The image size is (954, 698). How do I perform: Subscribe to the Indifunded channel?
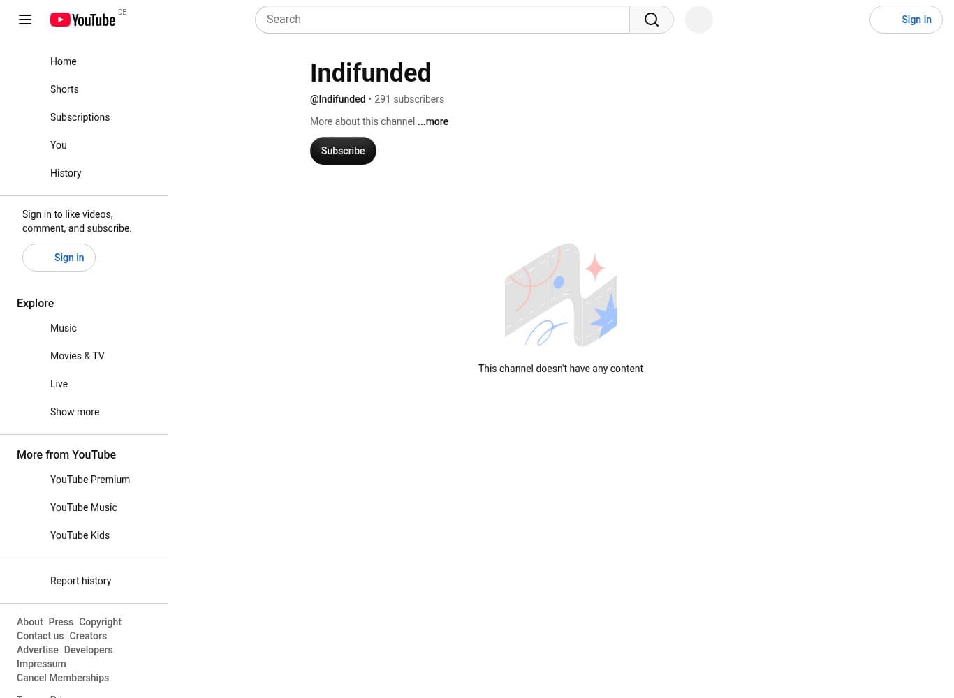point(343,151)
